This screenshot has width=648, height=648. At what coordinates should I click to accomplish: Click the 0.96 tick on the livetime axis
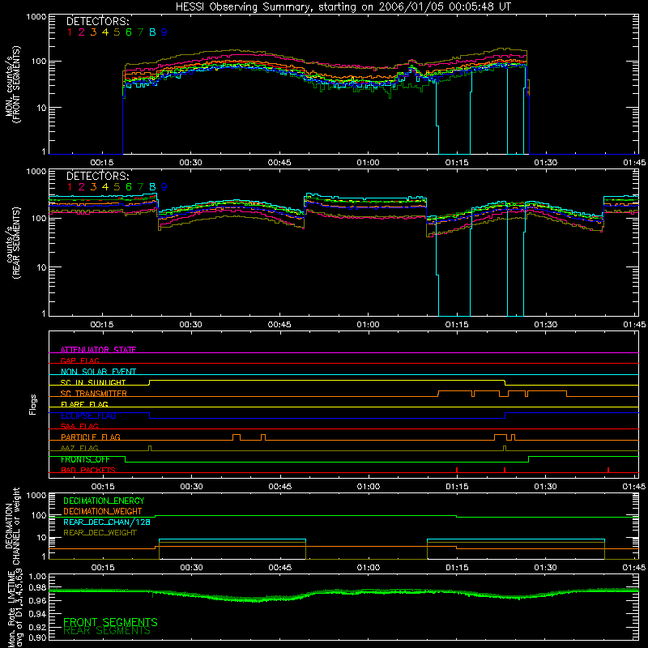coord(37,600)
